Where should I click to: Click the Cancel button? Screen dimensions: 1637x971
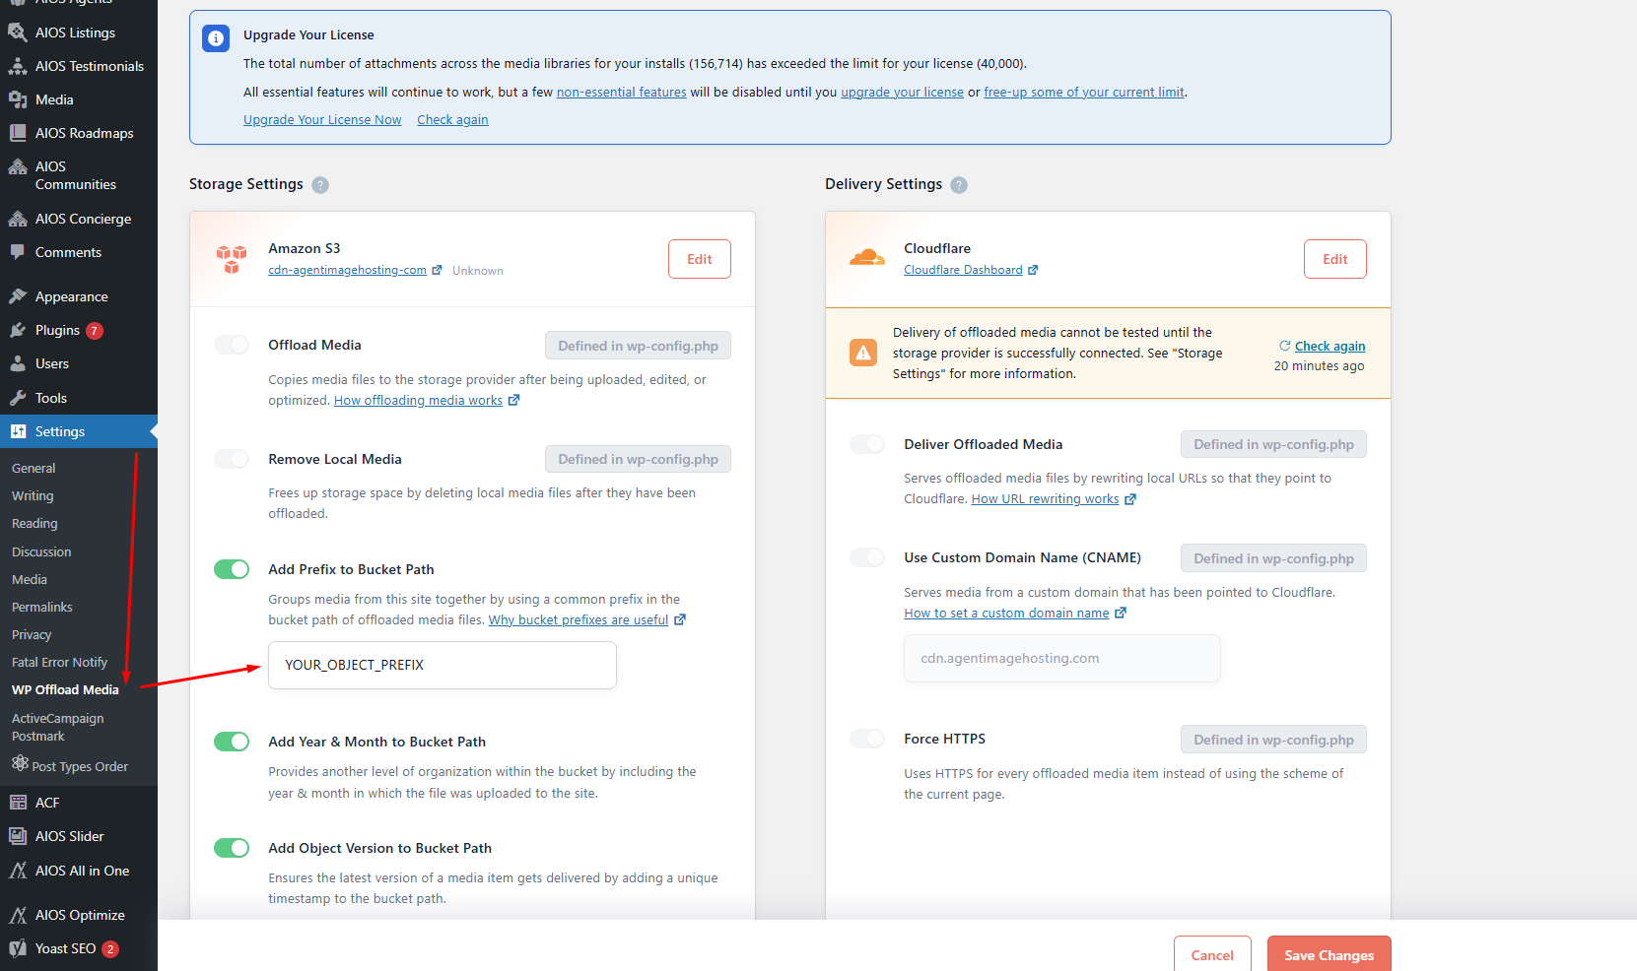[x=1212, y=954]
